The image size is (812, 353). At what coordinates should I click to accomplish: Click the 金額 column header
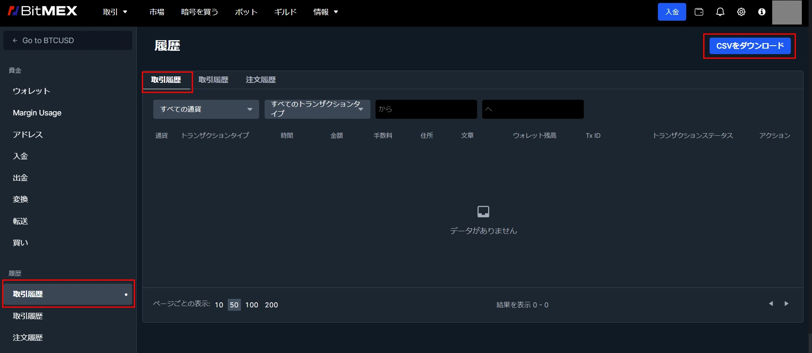[x=337, y=135]
